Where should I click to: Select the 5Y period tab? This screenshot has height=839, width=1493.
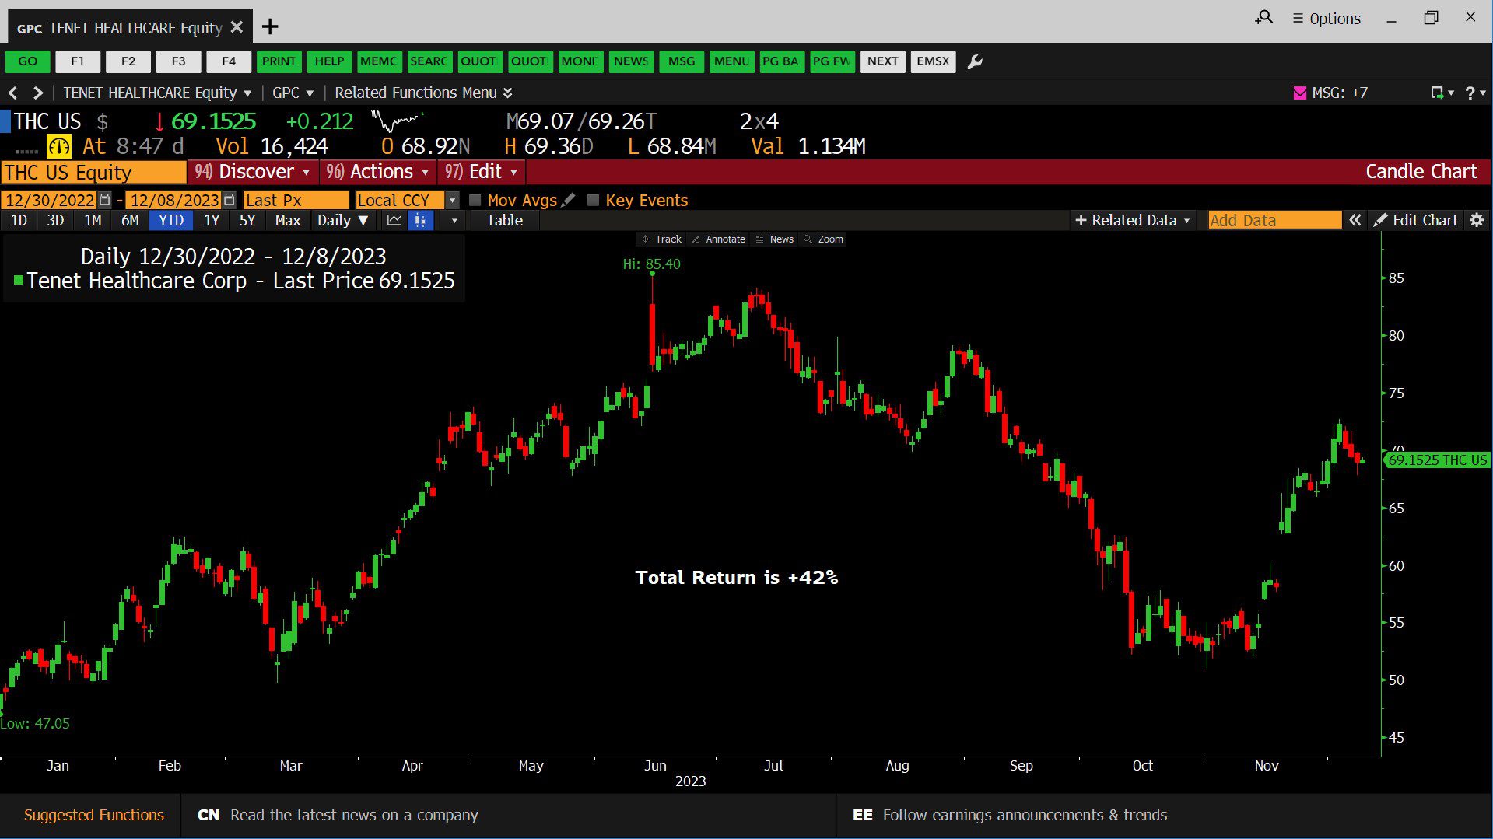(x=247, y=220)
